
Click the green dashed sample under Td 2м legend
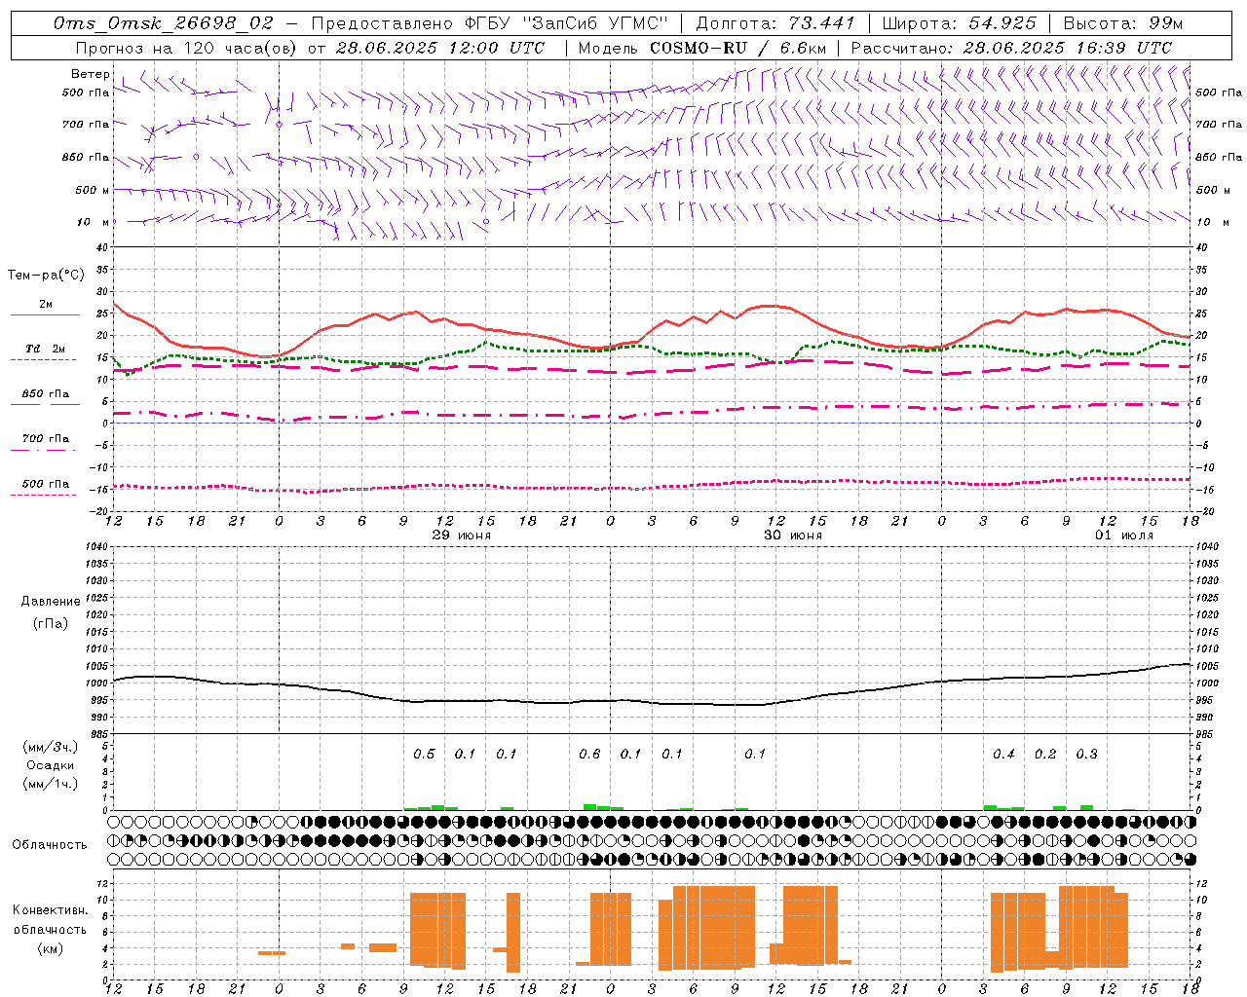click(43, 359)
